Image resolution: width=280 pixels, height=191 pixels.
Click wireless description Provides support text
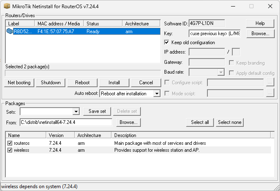157,150
